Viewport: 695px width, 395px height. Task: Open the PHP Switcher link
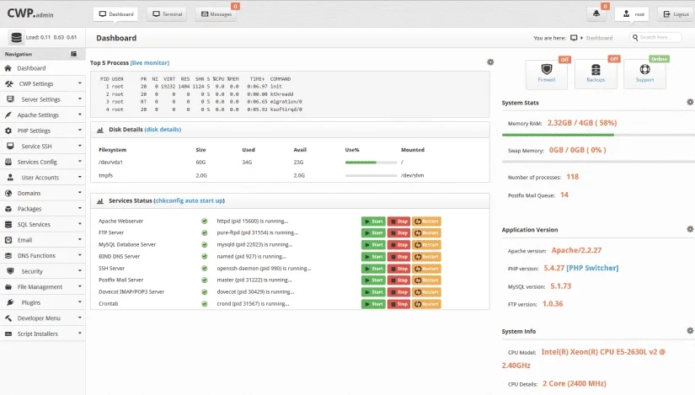(x=592, y=268)
